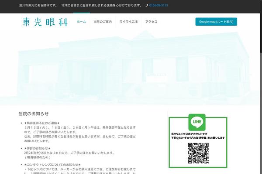Click the 当院のお知らせ heading
This screenshot has width=262, height=174.
click(x=34, y=114)
